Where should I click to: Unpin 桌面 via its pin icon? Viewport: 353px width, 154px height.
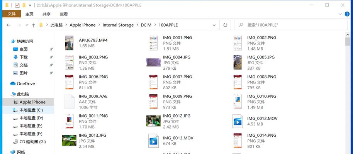[51, 49]
